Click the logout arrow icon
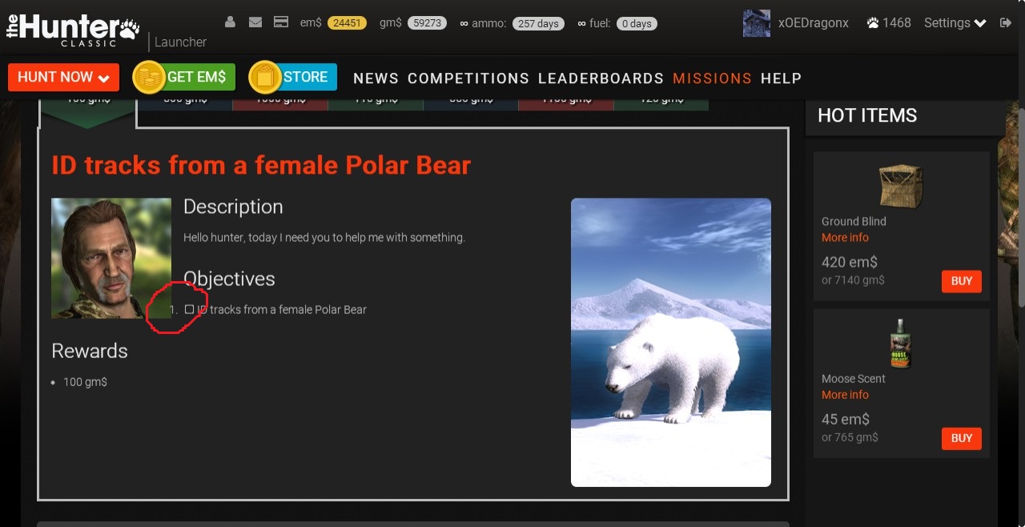 click(1006, 23)
